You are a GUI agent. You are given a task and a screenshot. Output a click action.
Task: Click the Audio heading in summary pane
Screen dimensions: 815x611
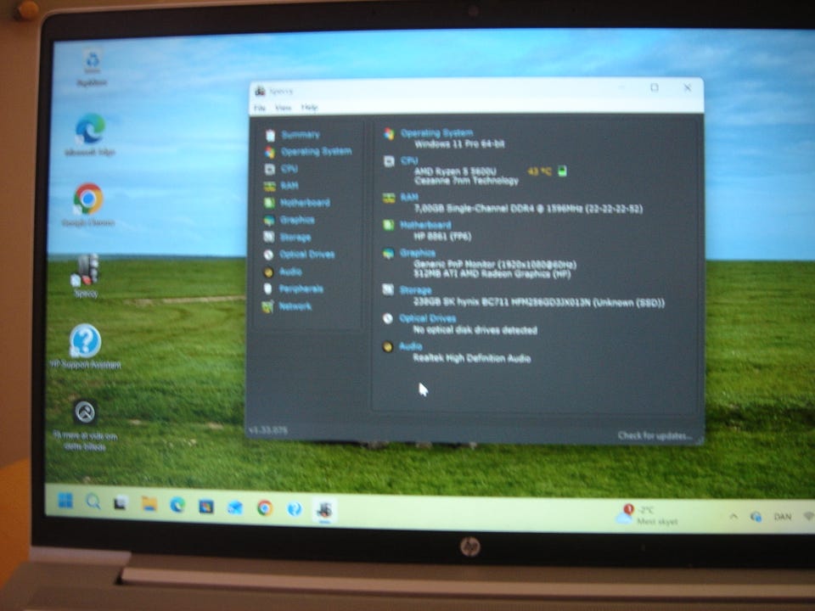click(x=410, y=346)
